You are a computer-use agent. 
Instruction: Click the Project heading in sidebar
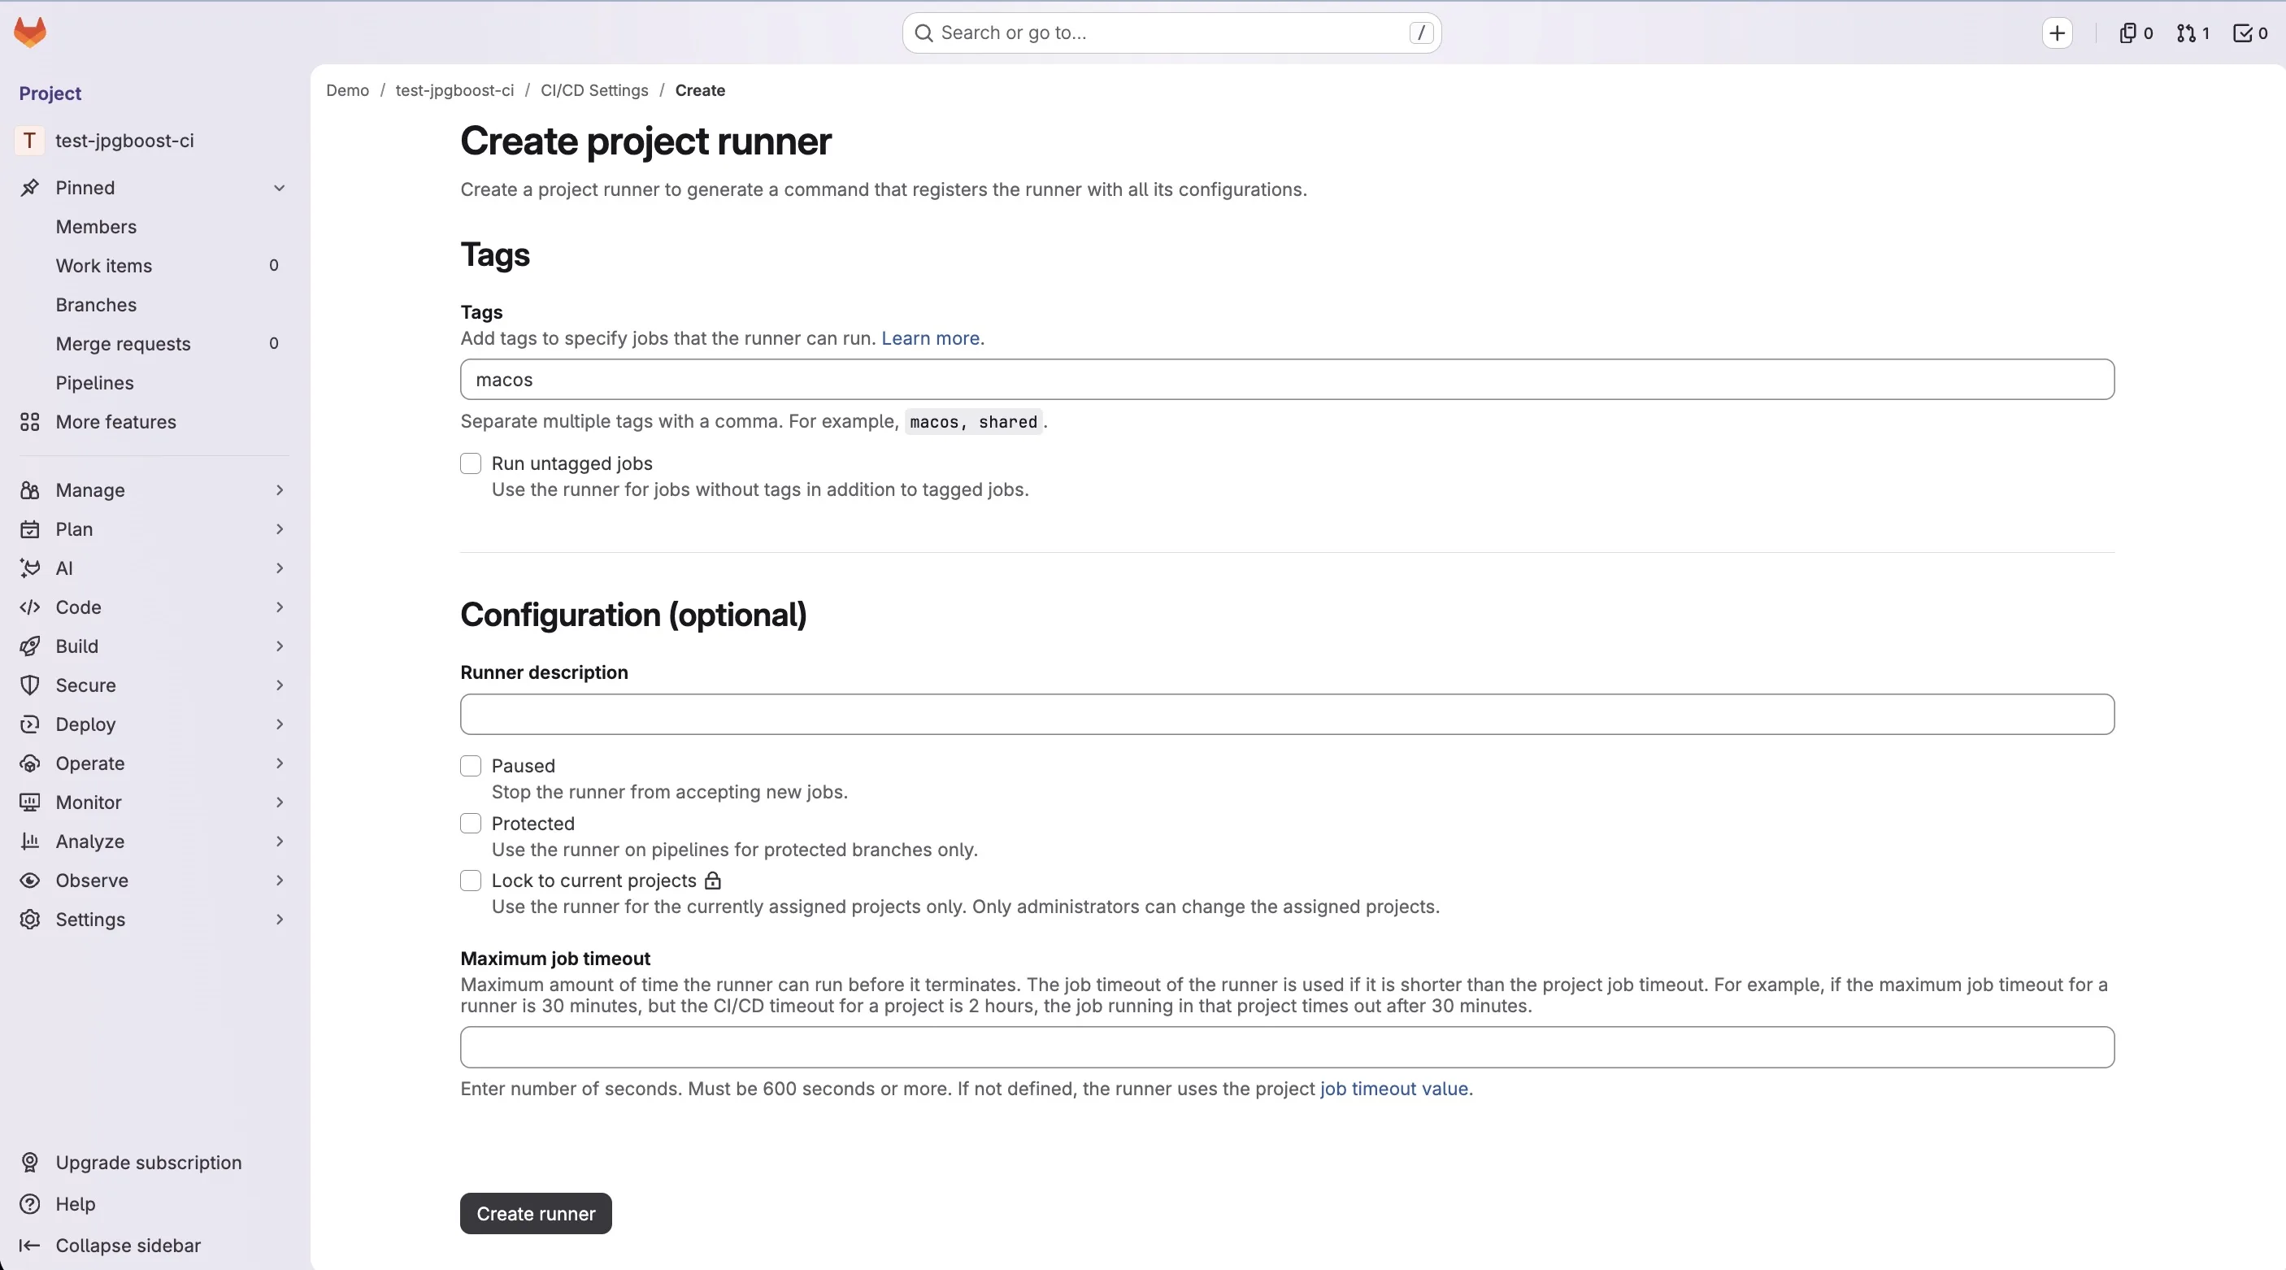coord(50,94)
